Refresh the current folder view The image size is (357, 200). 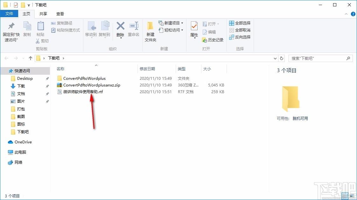click(282, 59)
